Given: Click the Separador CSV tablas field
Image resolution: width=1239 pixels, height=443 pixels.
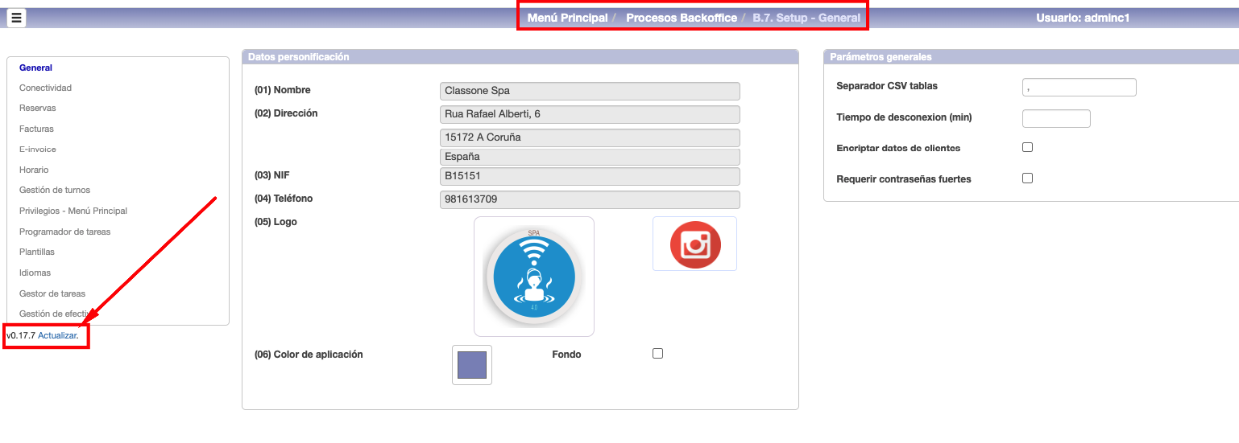Looking at the screenshot, I should (x=1079, y=87).
